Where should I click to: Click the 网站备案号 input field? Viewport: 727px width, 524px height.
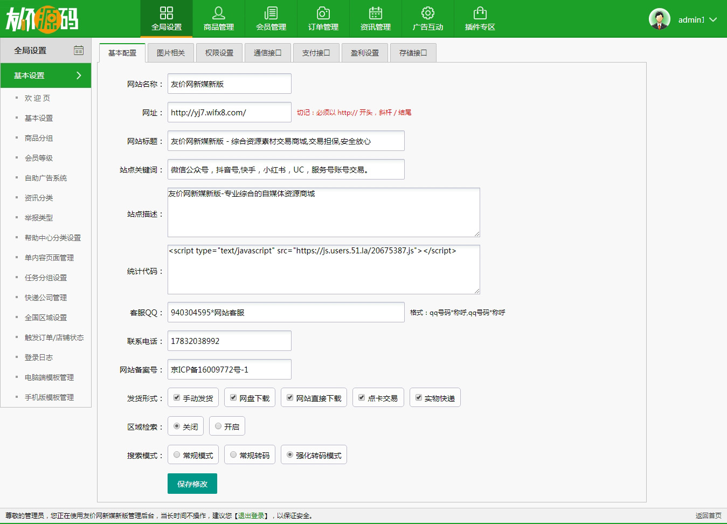point(230,369)
